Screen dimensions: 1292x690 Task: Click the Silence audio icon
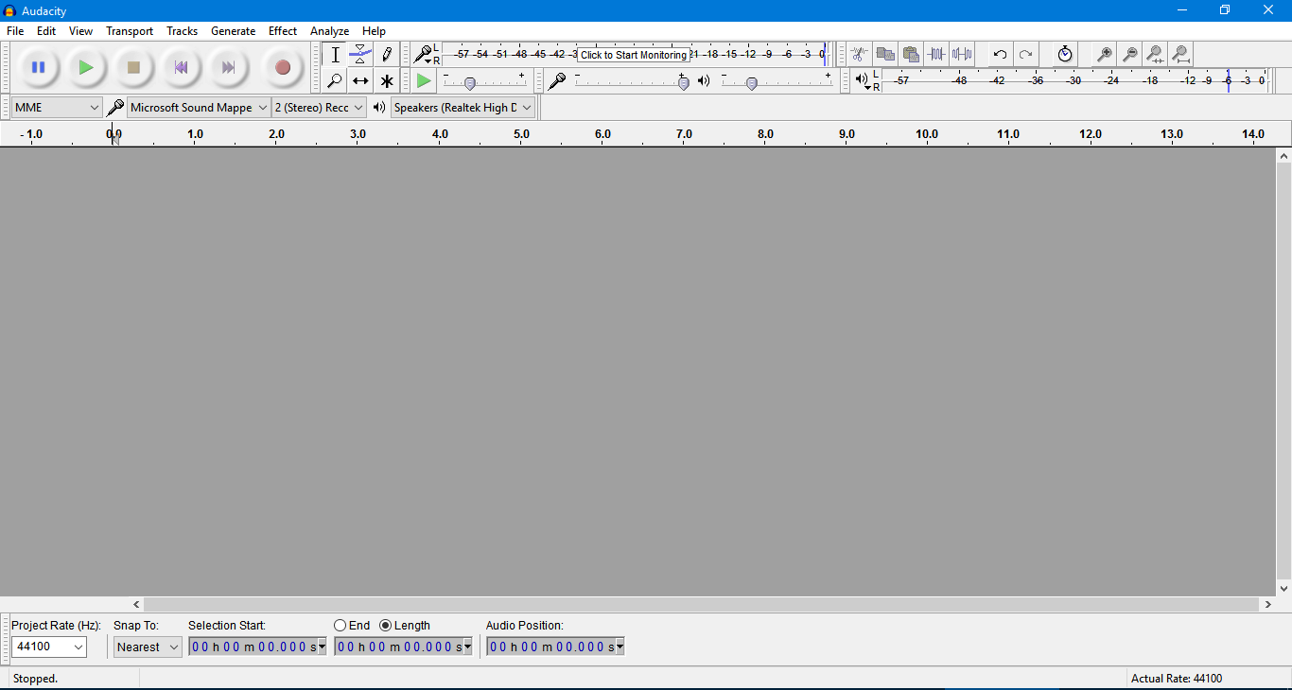point(962,55)
